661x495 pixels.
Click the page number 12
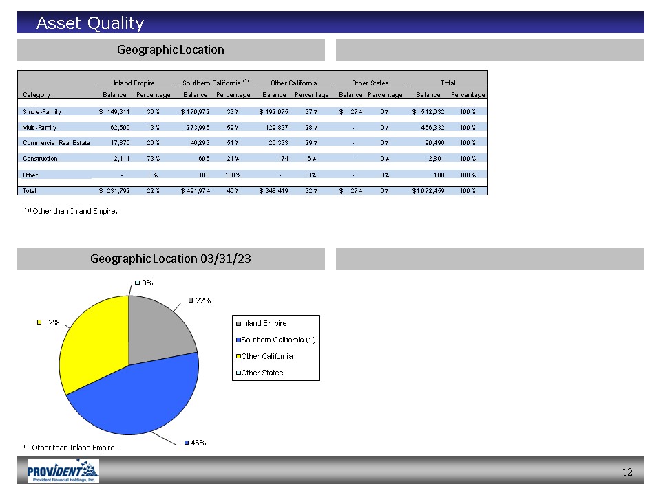click(627, 472)
